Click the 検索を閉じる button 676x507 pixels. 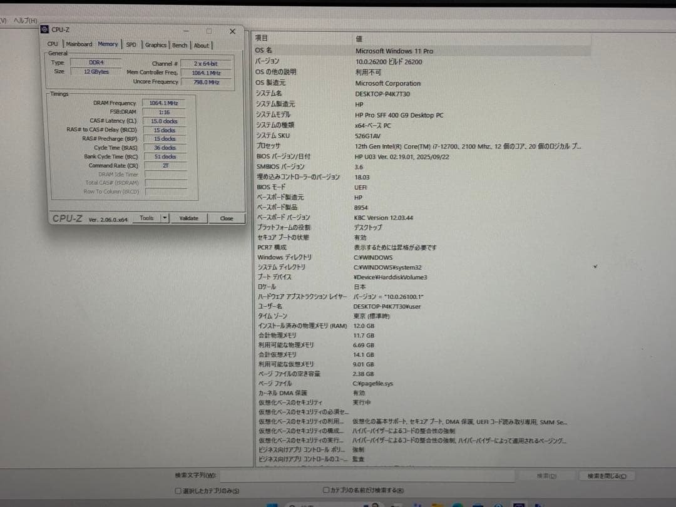point(605,476)
